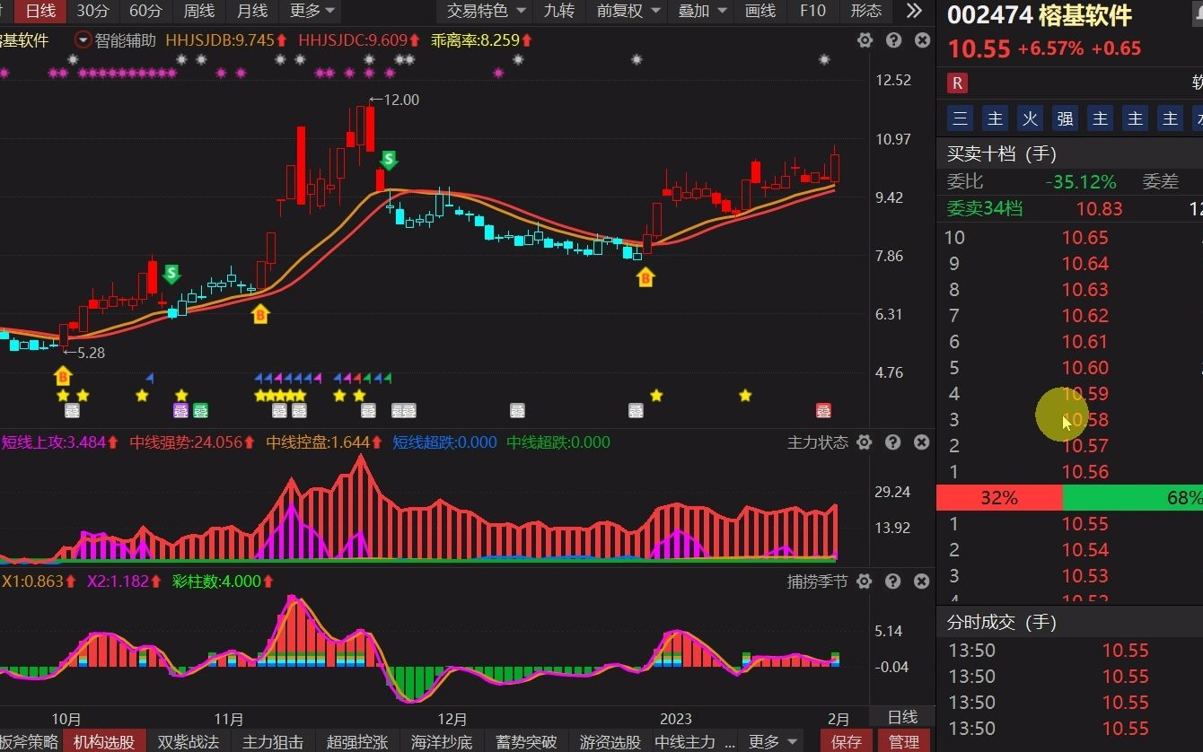Switch to 月线 monthly period
1203x752 pixels.
(x=252, y=11)
